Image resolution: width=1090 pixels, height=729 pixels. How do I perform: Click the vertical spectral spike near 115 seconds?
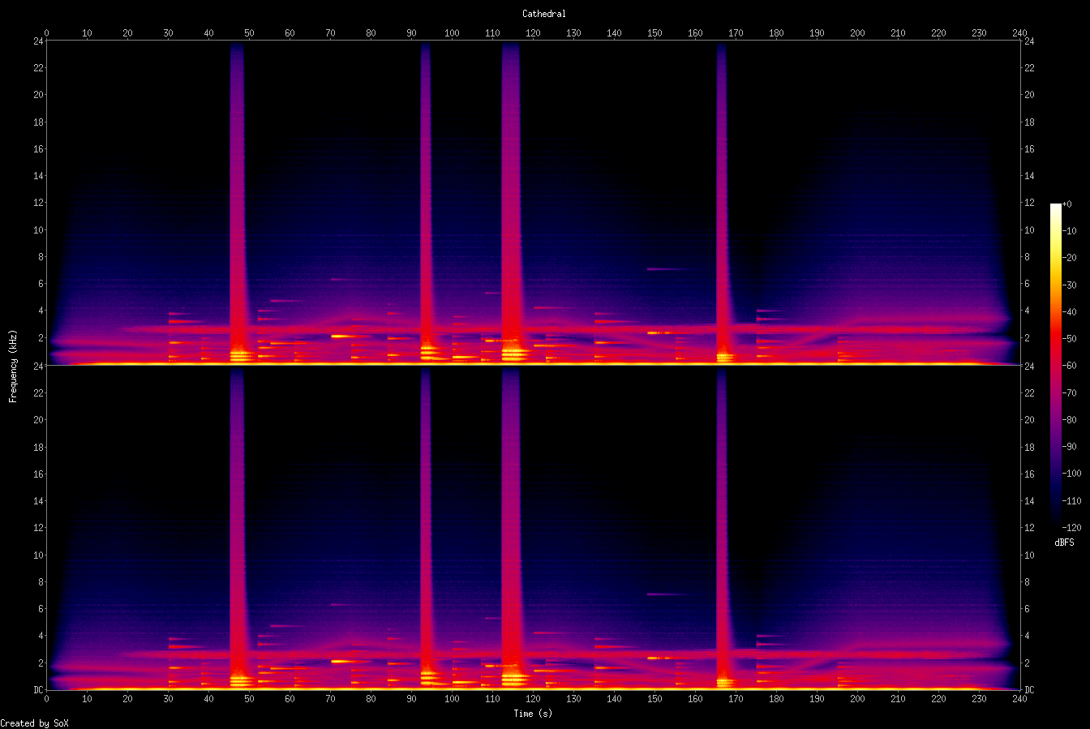click(510, 203)
